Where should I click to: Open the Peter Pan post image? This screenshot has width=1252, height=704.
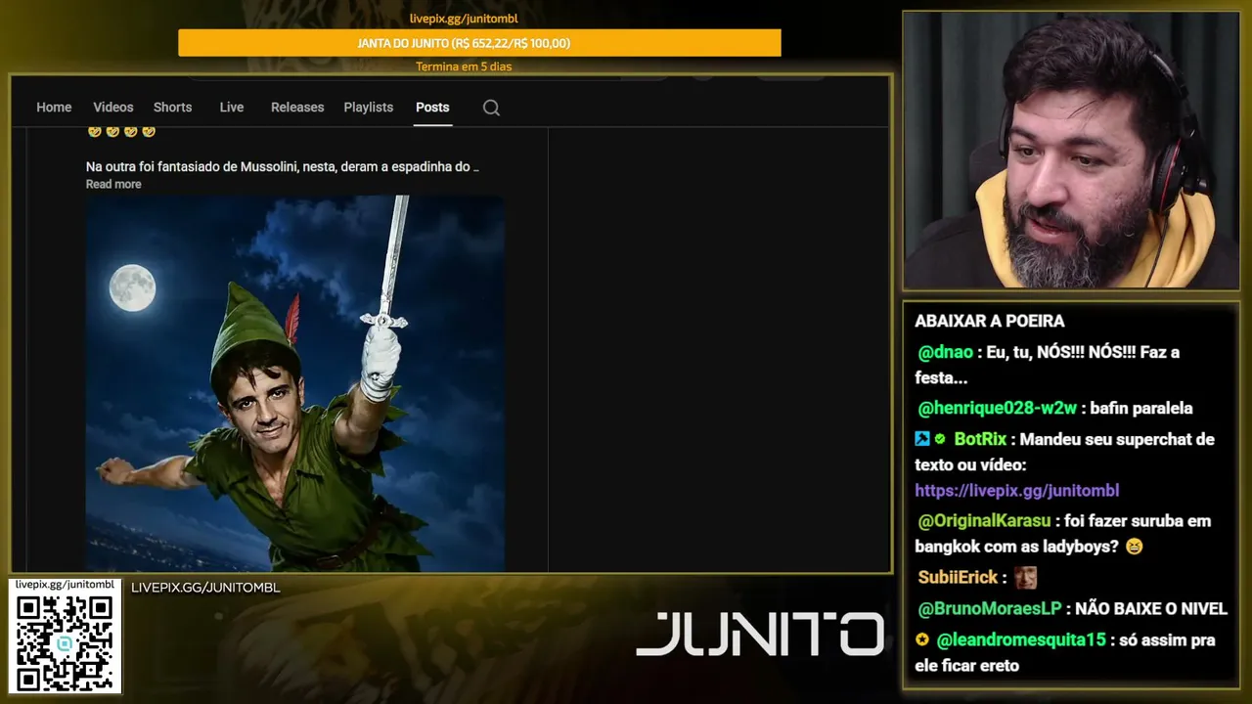point(295,383)
